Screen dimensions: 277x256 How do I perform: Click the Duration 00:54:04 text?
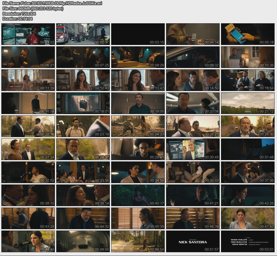coord(18,19)
